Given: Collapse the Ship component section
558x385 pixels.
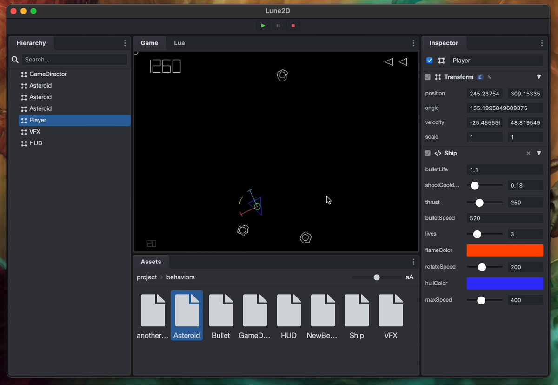Looking at the screenshot, I should pos(539,153).
